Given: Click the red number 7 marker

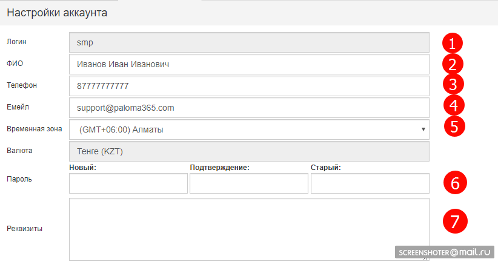Looking at the screenshot, I should pyautogui.click(x=454, y=221).
